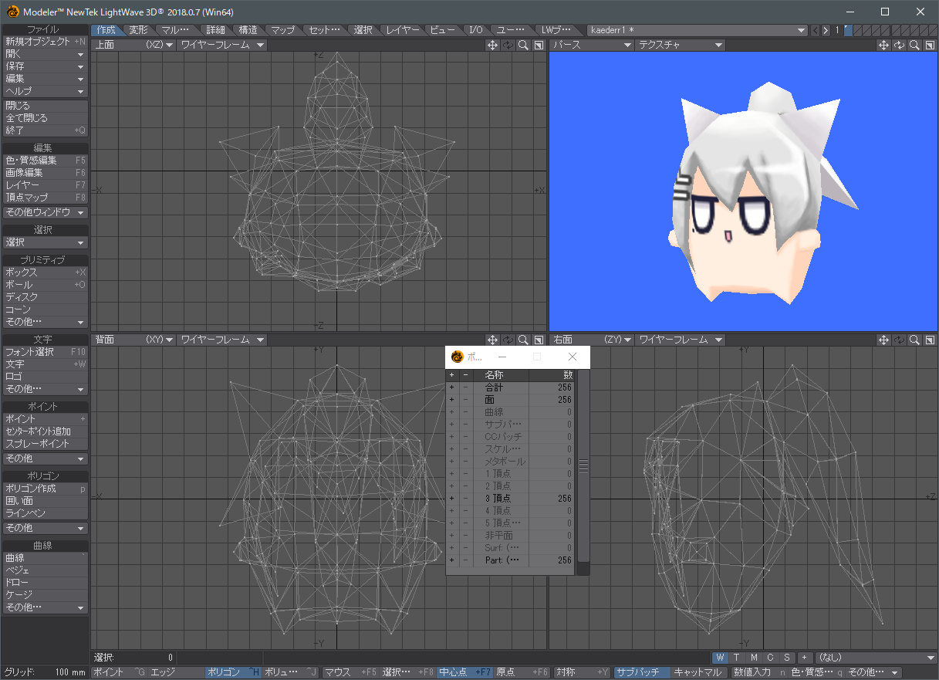The width and height of the screenshot is (939, 680).
Task: Switch to the 変形 tab
Action: pos(138,29)
